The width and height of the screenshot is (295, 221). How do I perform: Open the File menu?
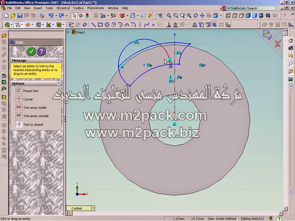point(10,8)
